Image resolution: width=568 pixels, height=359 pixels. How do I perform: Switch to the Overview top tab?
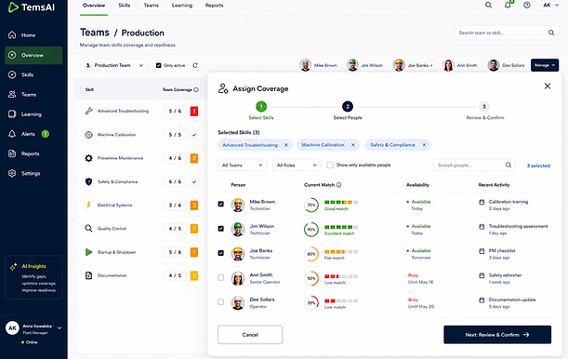pos(94,6)
